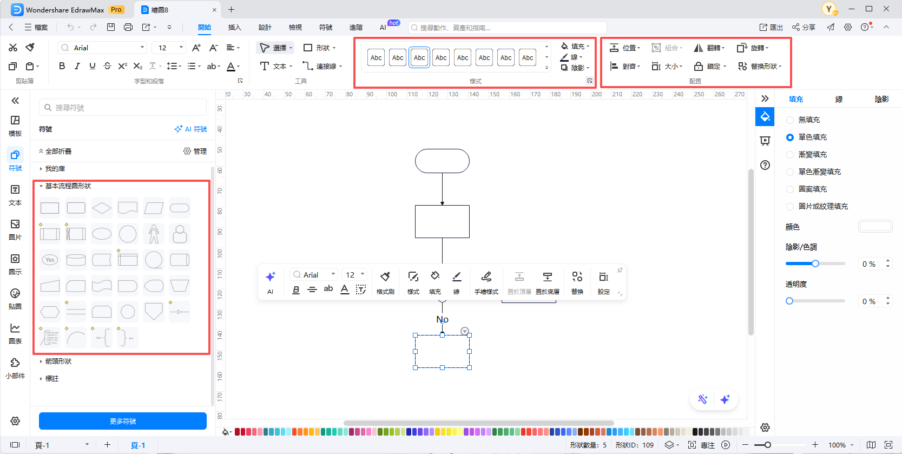Expand the 箭頭形狀 shape category
Viewport: 902px width, 454px height.
58,361
